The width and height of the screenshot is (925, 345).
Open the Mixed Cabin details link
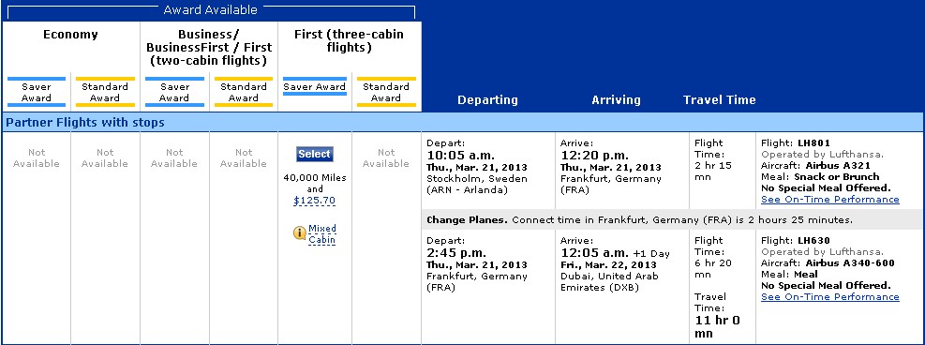pos(322,234)
